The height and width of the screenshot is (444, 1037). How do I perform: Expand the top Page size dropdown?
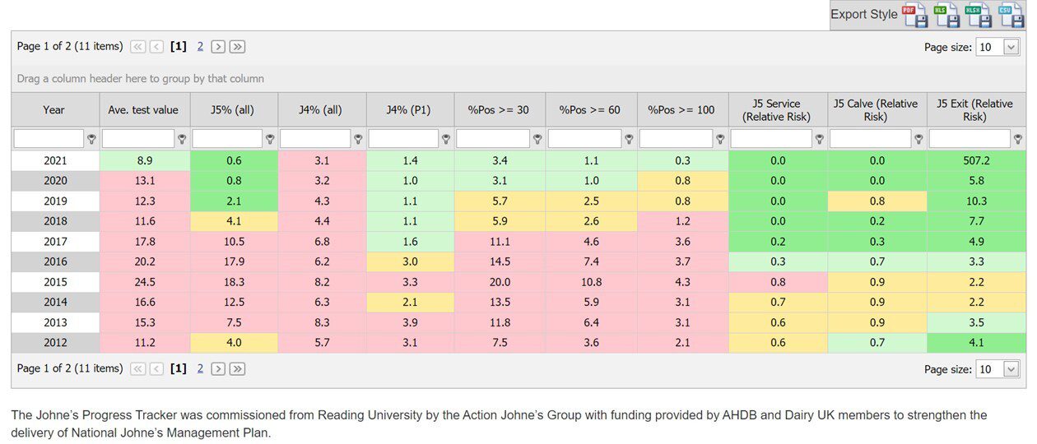[x=1011, y=48]
